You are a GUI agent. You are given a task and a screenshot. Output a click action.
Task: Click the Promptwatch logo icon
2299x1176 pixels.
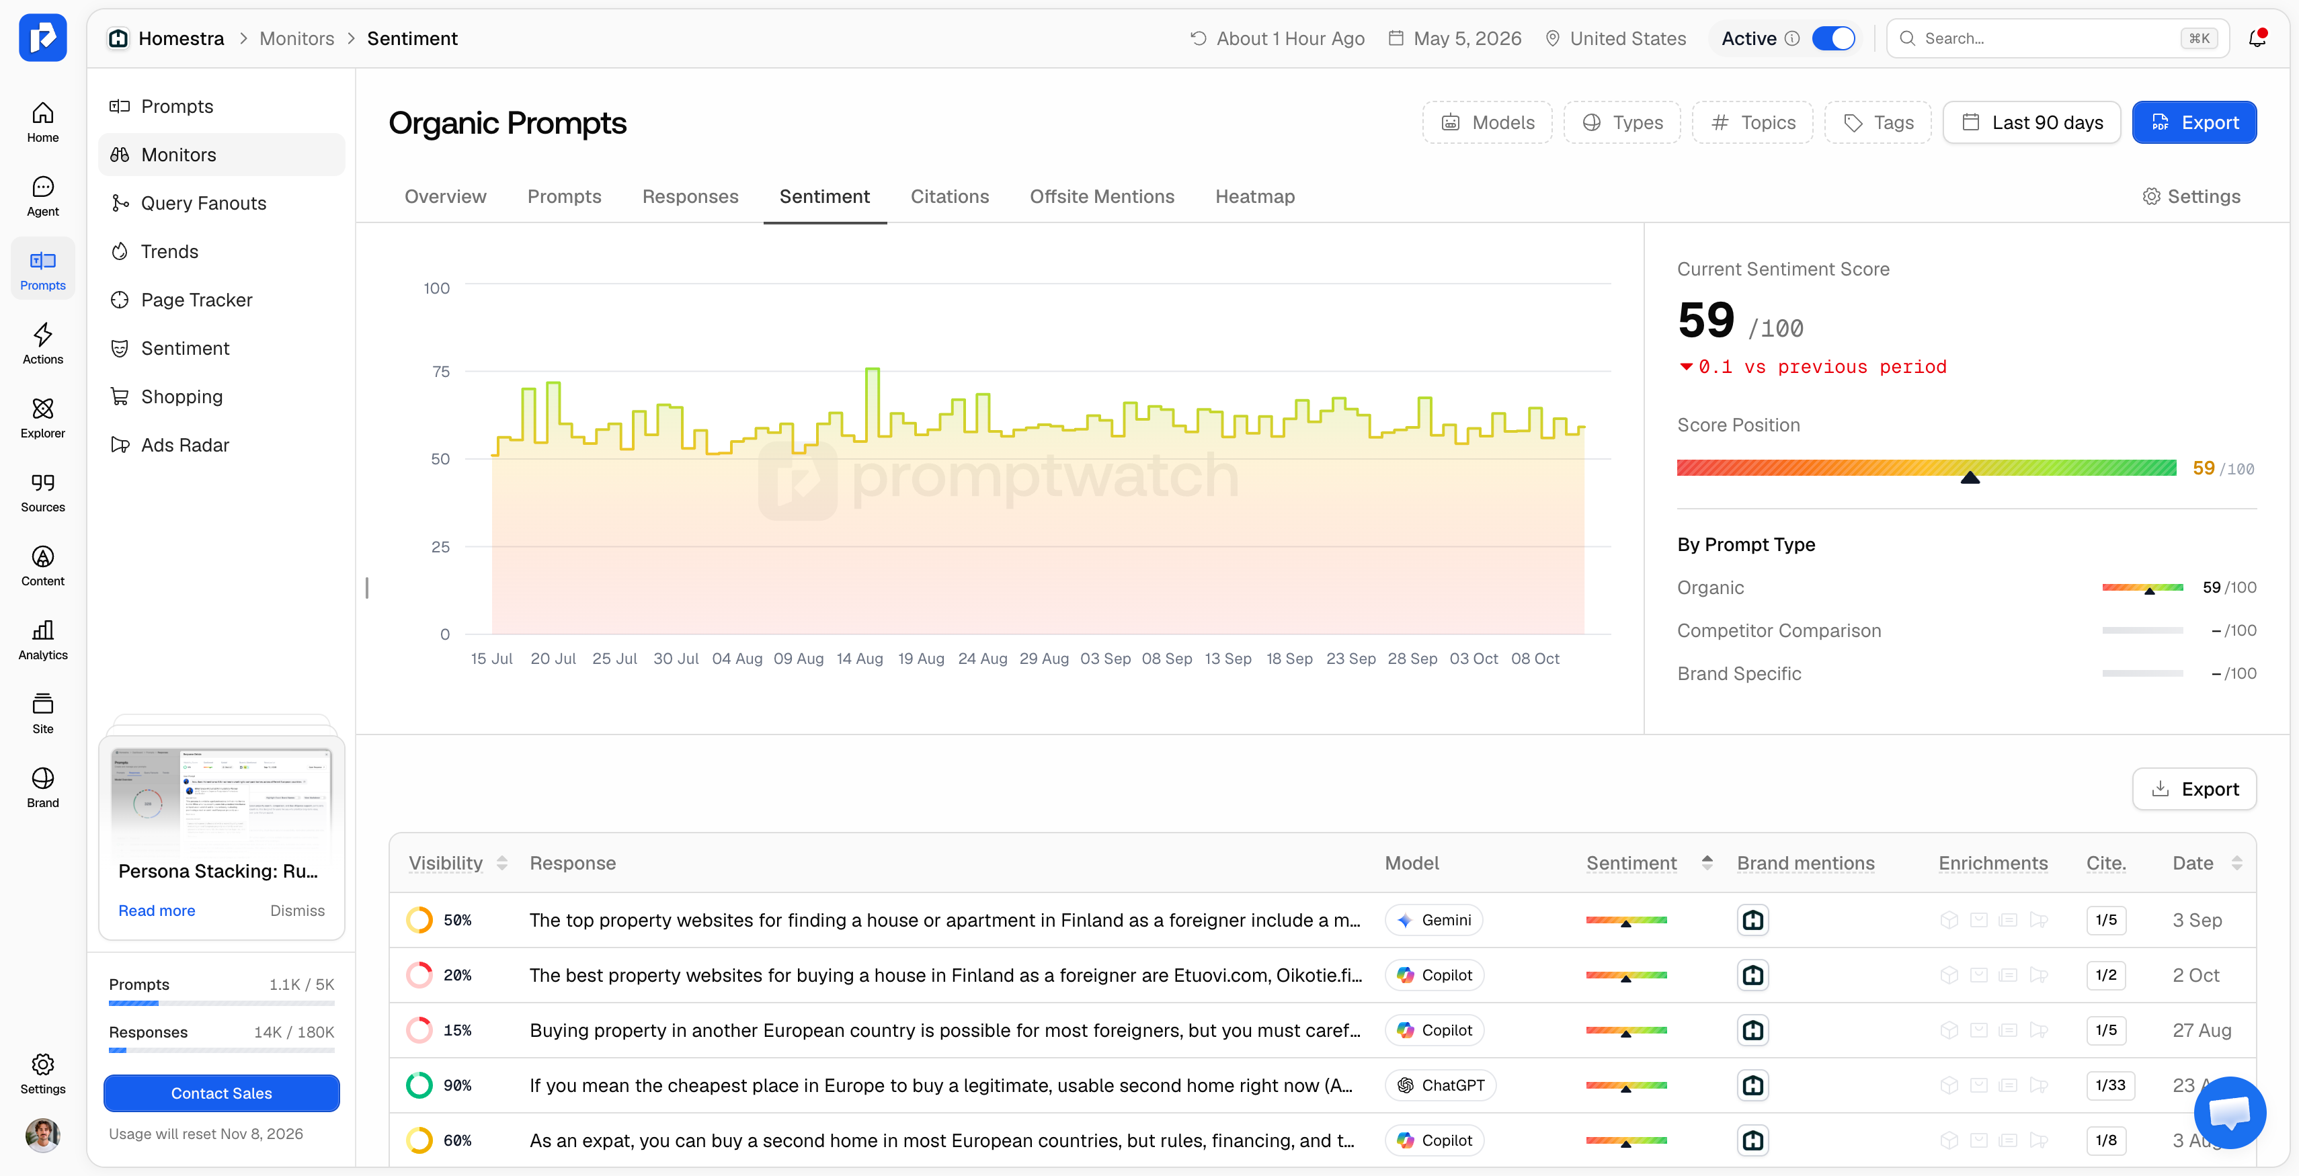click(43, 38)
